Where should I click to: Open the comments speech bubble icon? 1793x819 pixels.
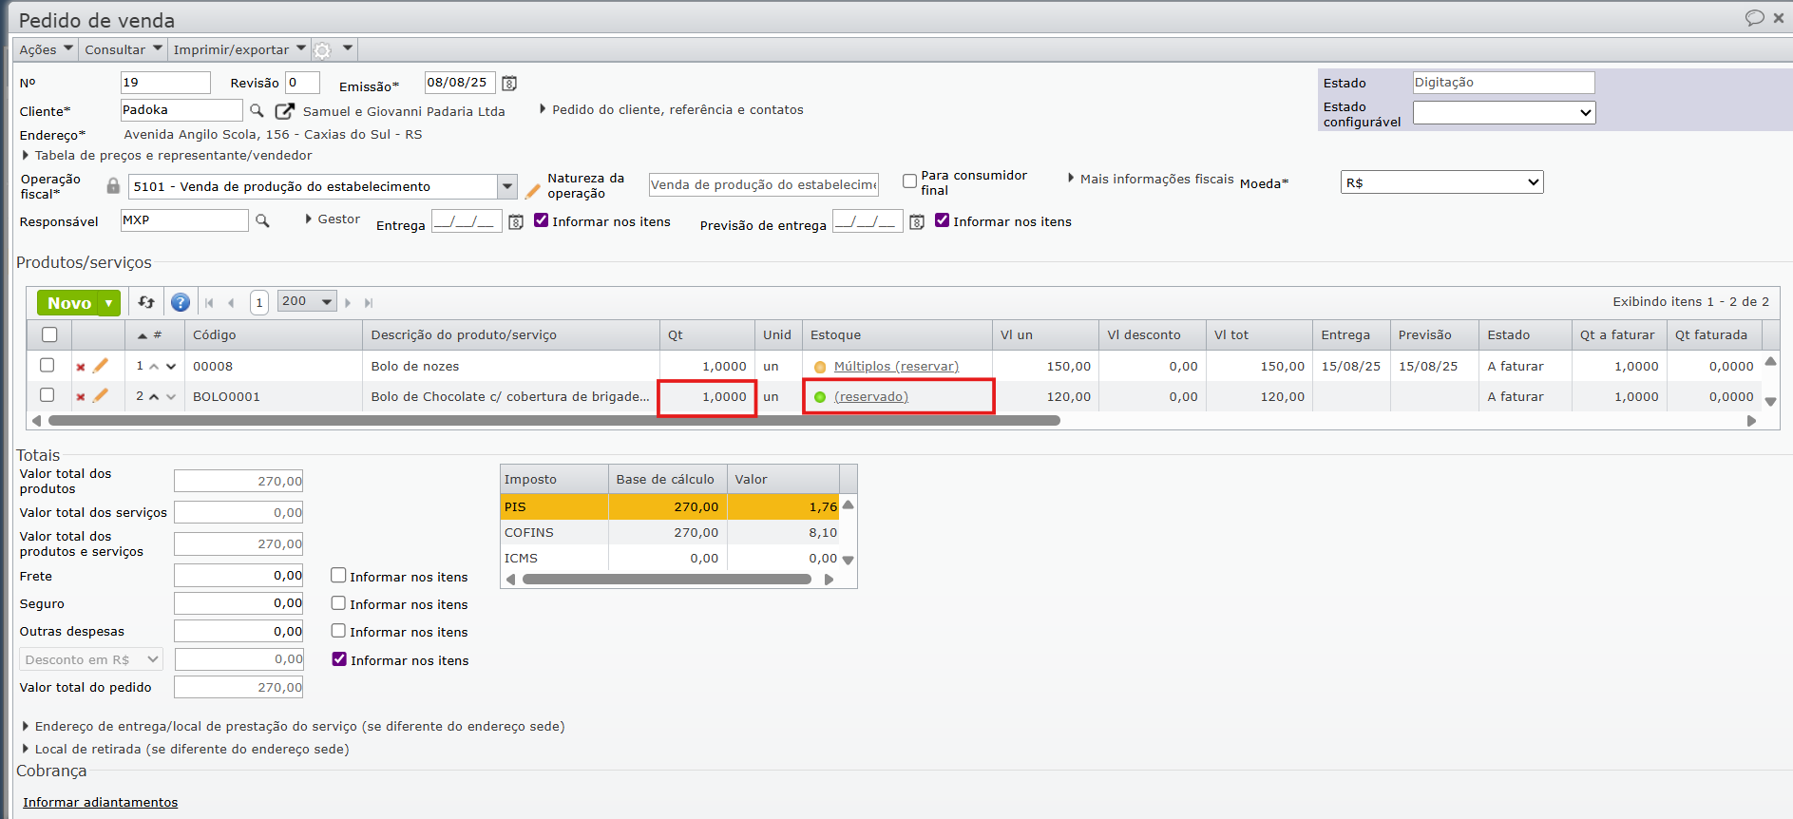coord(1754,18)
